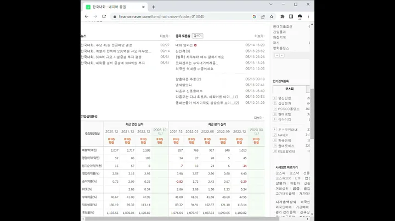The image size is (395, 221).
Task: Open 삼성전자 in popular searches
Action: [285, 103]
